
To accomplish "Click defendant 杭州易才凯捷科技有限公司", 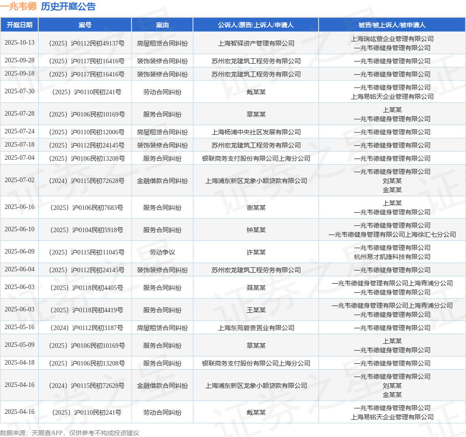I will pos(392,257).
